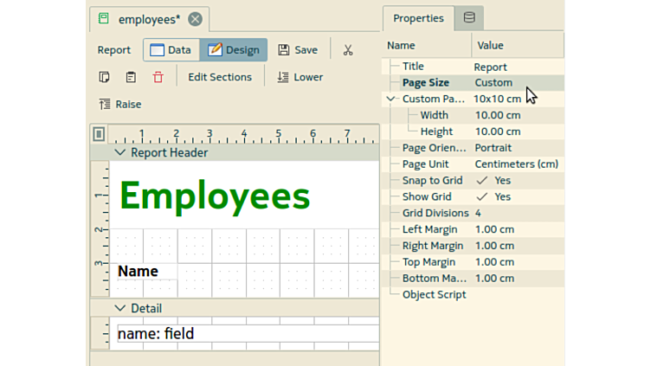Click the Edit Sections button
Screen dimensions: 651x366
pos(220,77)
